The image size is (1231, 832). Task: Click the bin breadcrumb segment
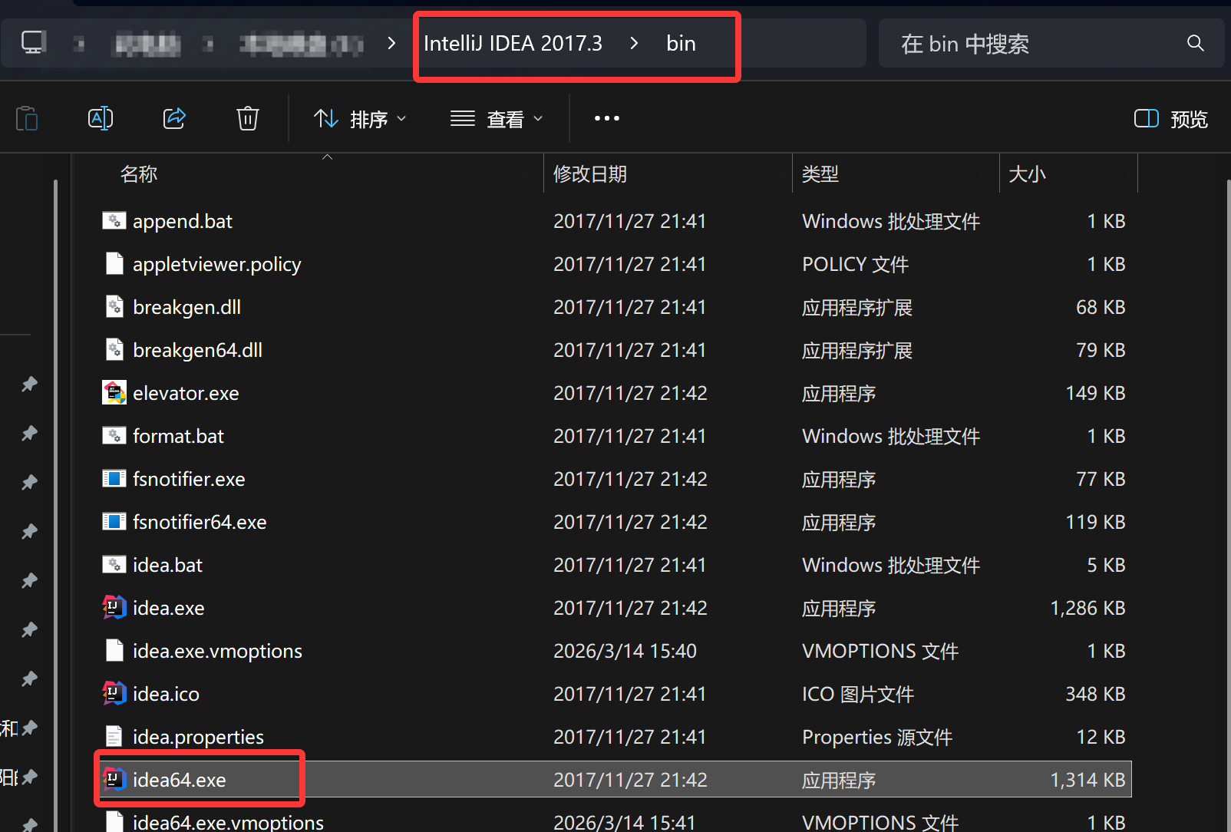pos(681,44)
